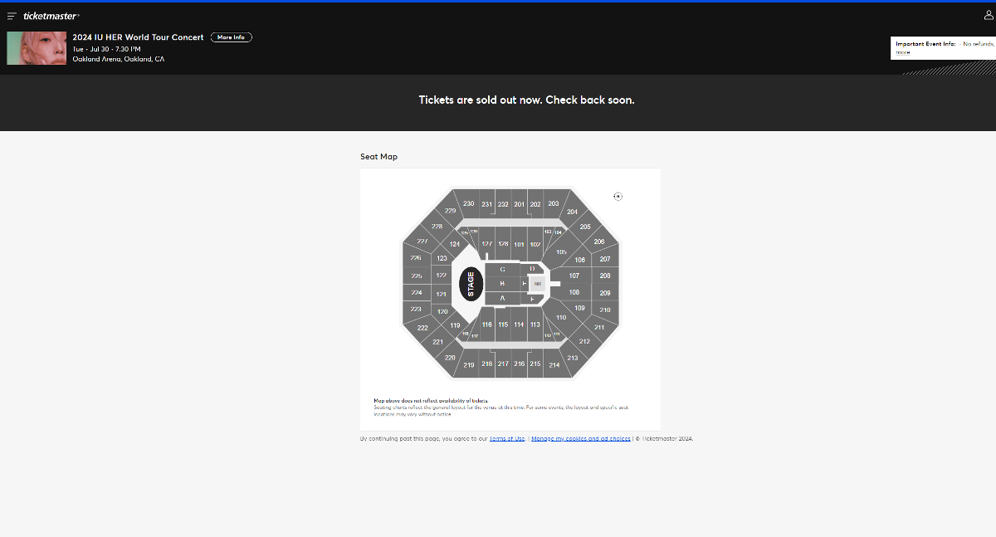Select section 228 on the seat map
The image size is (996, 537).
[x=437, y=226]
